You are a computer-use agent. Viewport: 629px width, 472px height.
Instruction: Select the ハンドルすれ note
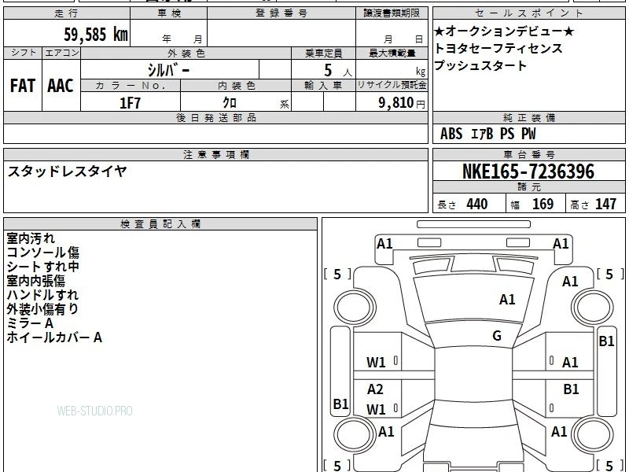[x=42, y=294]
